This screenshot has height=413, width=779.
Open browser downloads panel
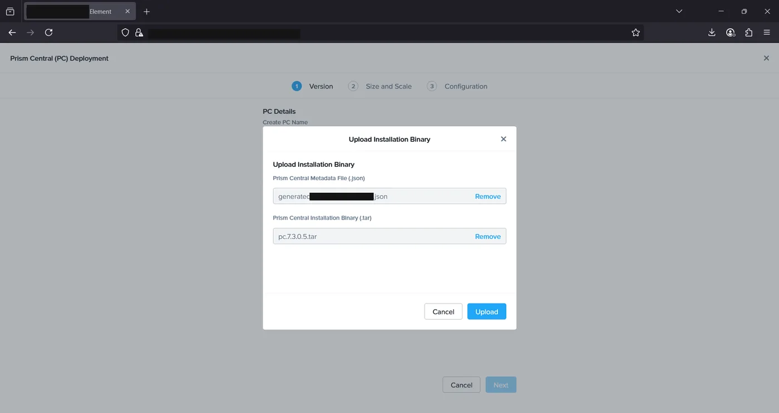712,33
